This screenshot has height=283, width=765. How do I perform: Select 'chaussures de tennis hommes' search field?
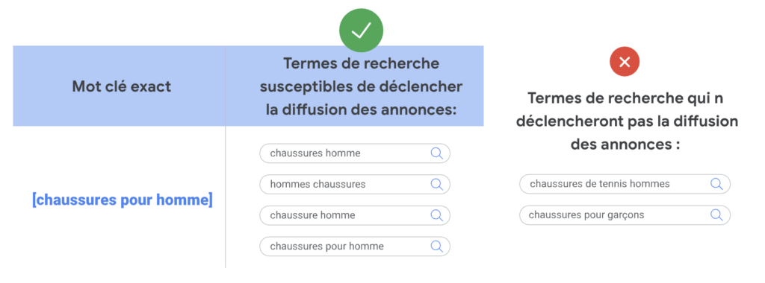tap(625, 184)
